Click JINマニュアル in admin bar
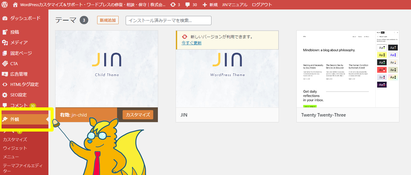This screenshot has height=175, width=411. (235, 5)
